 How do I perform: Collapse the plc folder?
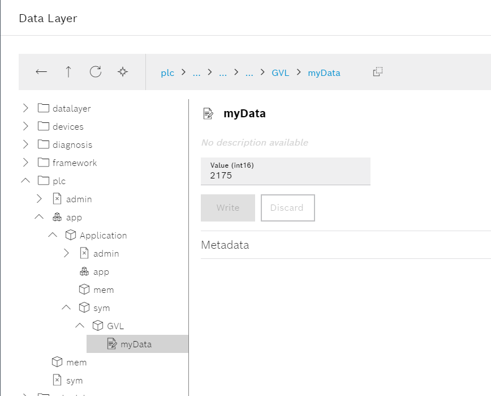click(x=25, y=181)
